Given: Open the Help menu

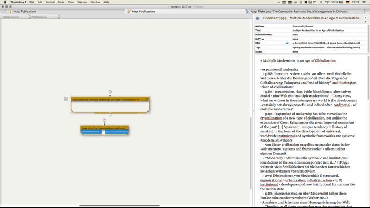Looking at the screenshot, I should pyautogui.click(x=107, y=2).
